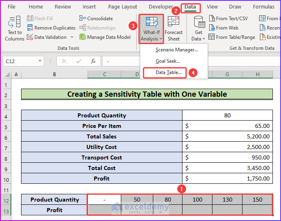Viewport: 281px width, 221px height.
Task: Import data From Text/CSV
Action: (x=229, y=19)
